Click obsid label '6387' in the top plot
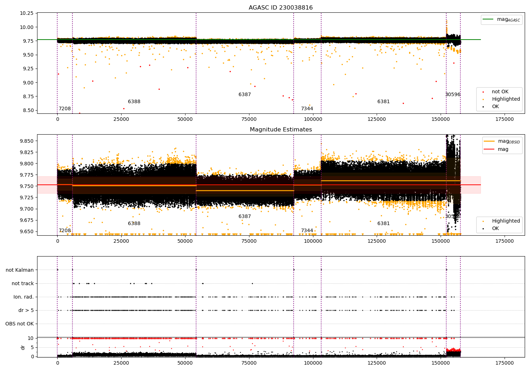Image resolution: width=530 pixels, height=371 pixels. 245,95
